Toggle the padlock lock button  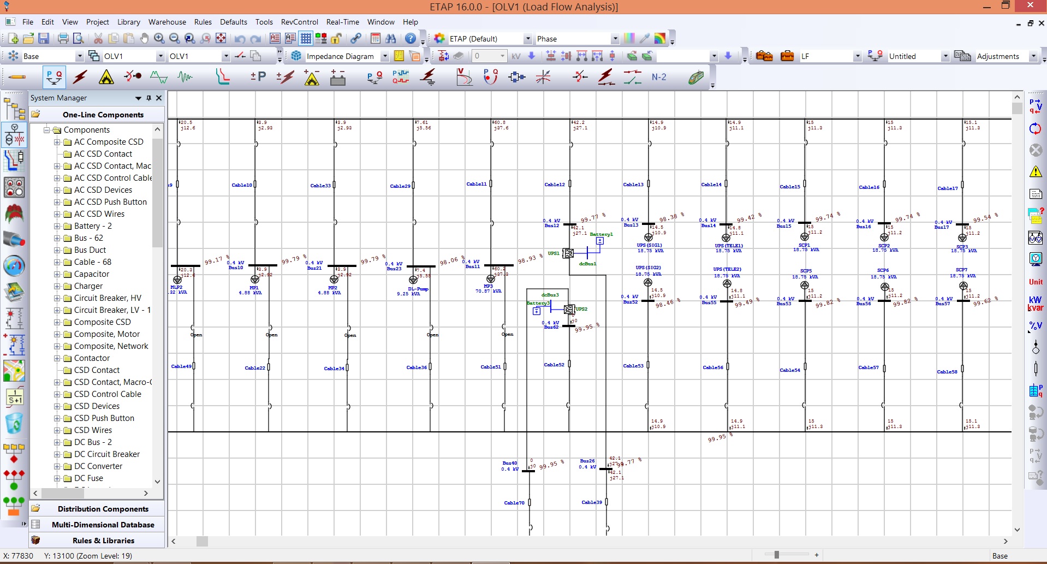(x=336, y=38)
